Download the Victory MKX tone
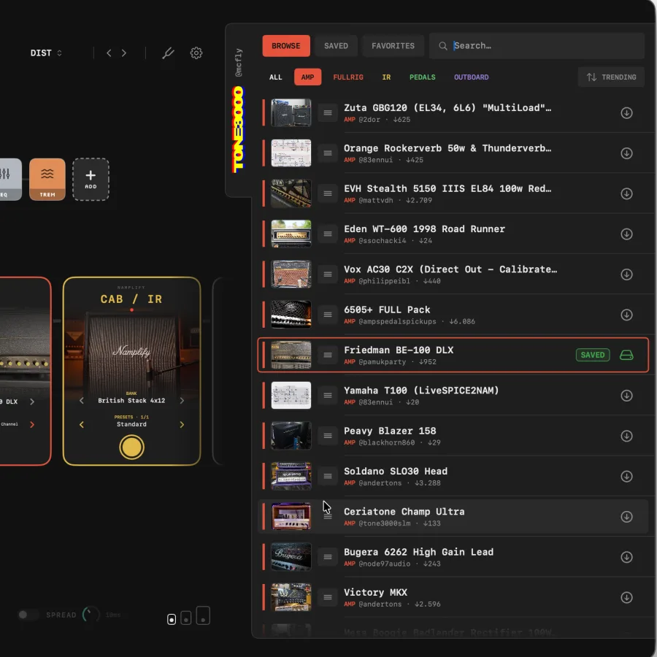 (626, 597)
